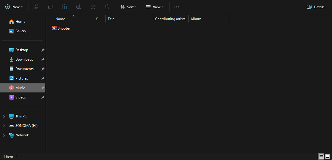Image resolution: width=332 pixels, height=160 pixels.
Task: Open the See more ellipsis menu
Action: 177,7
